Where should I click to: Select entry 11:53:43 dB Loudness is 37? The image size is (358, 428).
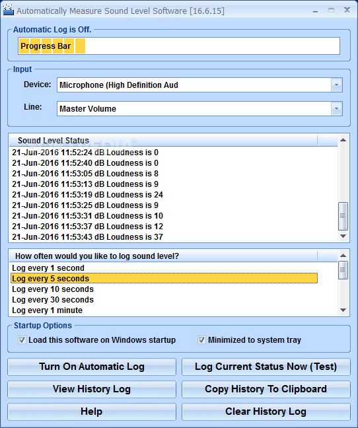(164, 237)
